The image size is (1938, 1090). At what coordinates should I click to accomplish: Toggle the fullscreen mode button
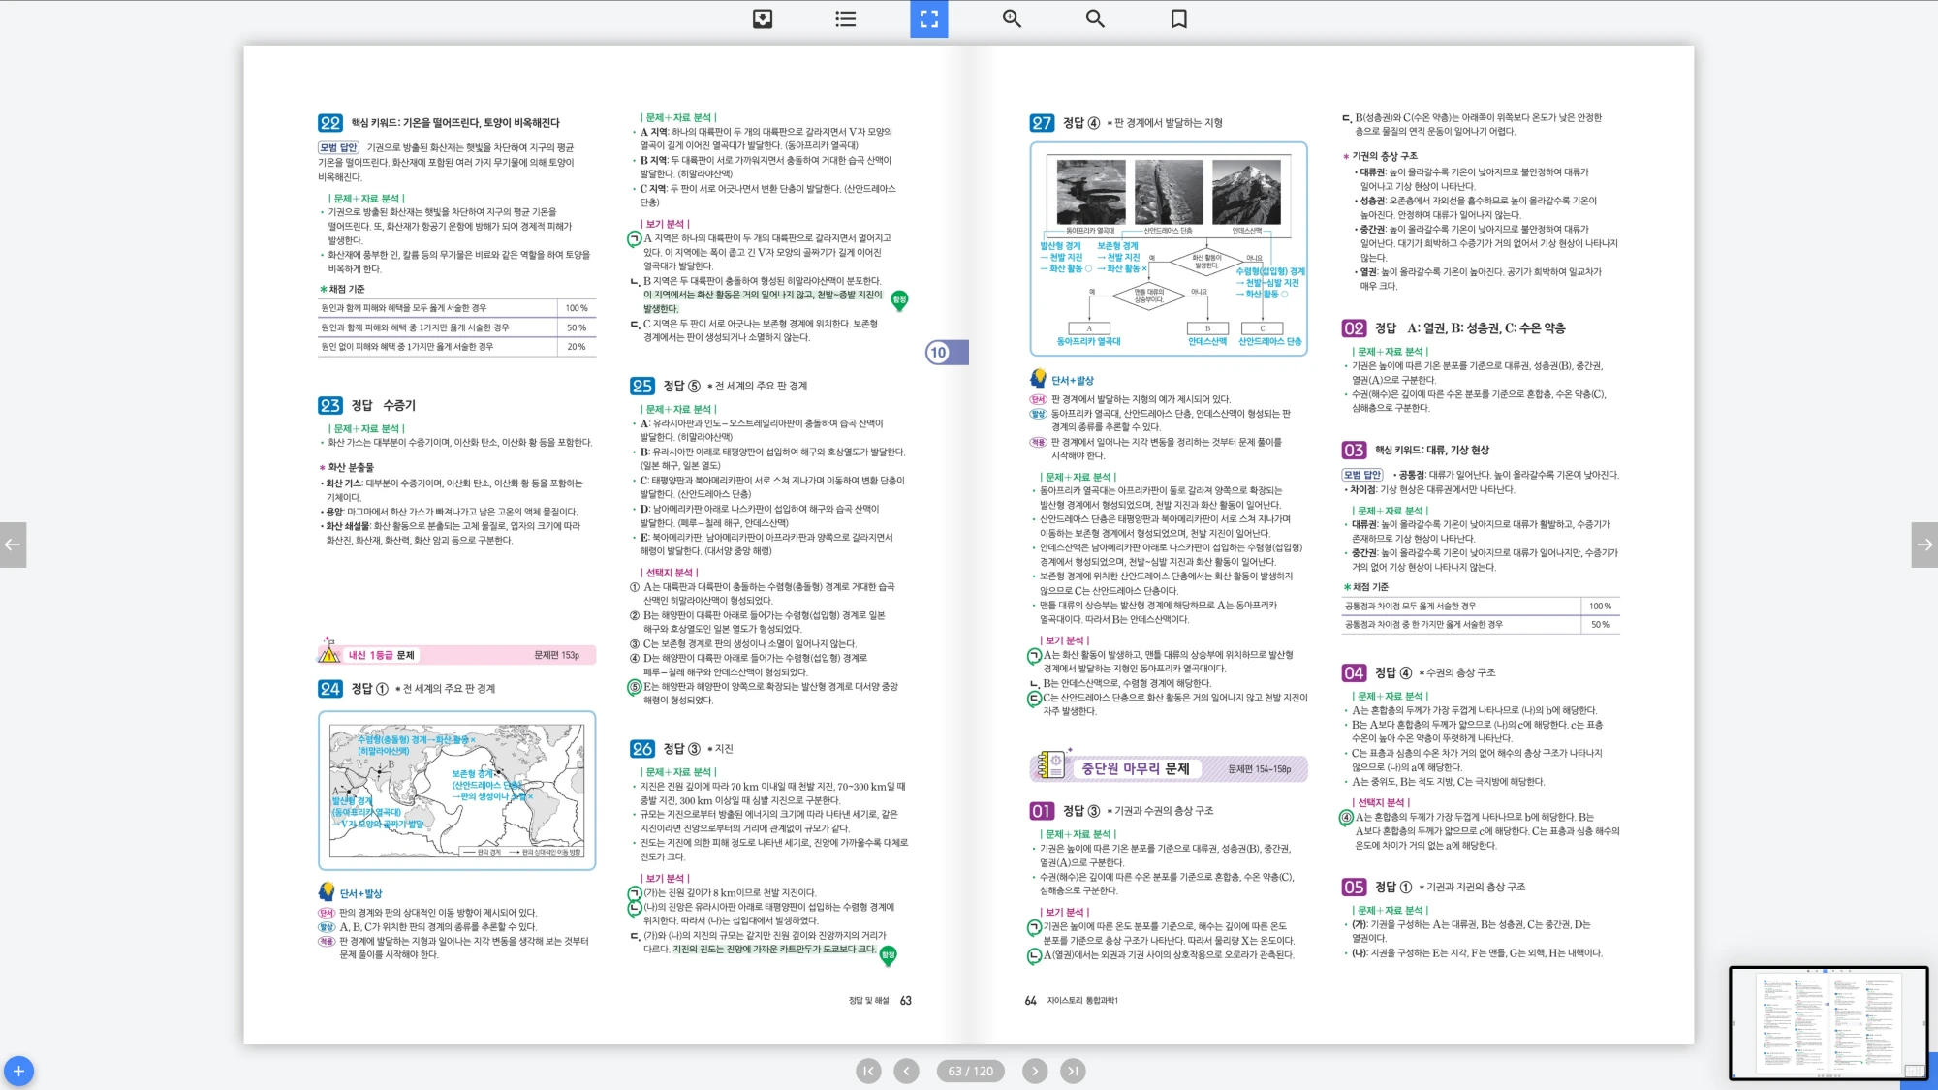click(x=928, y=18)
